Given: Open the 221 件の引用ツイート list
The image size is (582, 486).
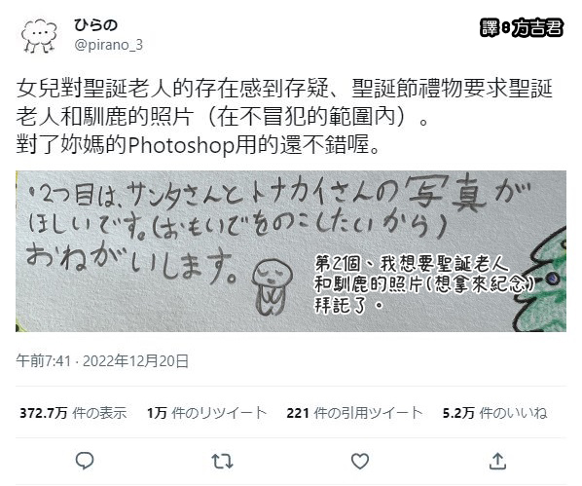Looking at the screenshot, I should (354, 413).
